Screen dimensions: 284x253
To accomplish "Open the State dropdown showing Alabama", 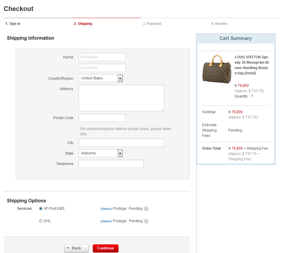I will 101,153.
